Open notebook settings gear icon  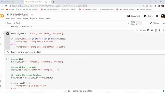(157, 16)
